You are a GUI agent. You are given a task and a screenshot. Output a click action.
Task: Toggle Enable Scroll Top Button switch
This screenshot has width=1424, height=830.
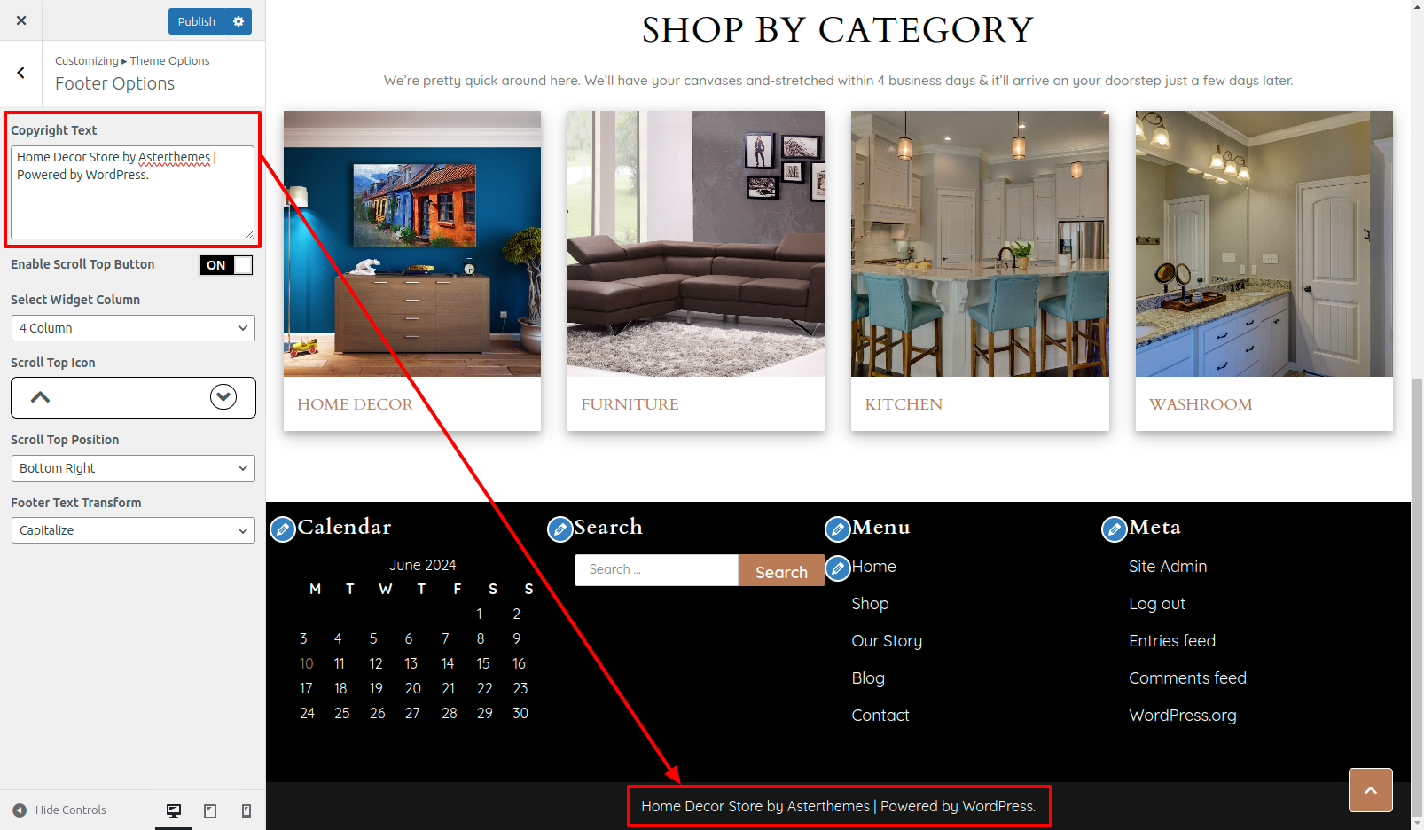click(x=226, y=265)
